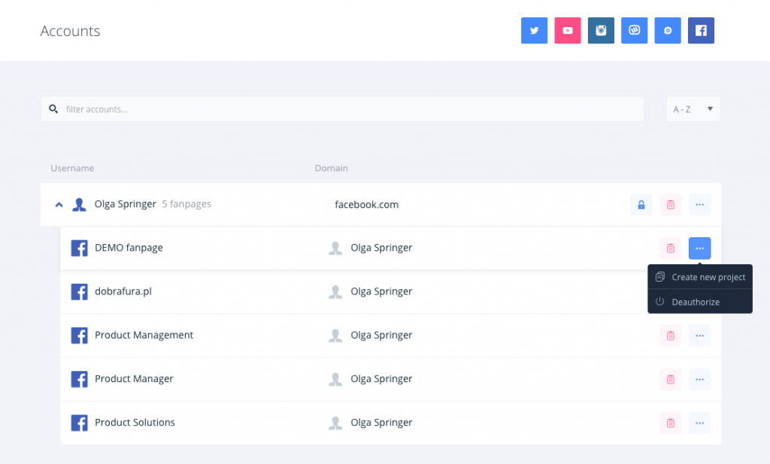Remove Product Management fanpage with trash icon
770x464 pixels.
coord(671,336)
